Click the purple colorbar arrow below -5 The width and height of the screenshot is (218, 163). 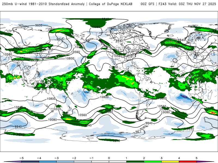click(13, 162)
